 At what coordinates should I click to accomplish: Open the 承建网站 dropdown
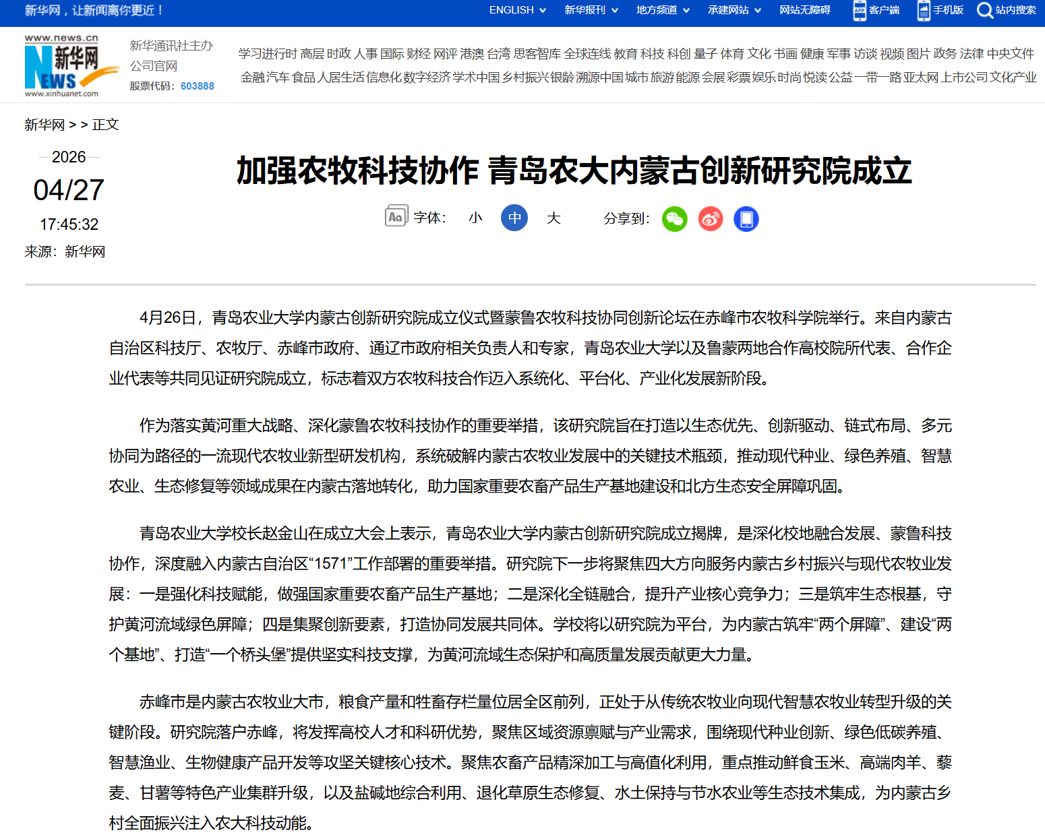click(734, 10)
